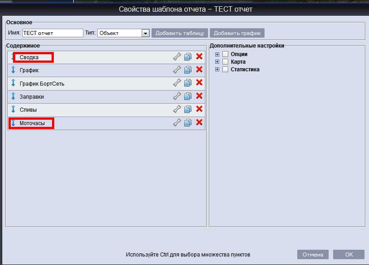Open the Тип dropdown showing Объект
The width and height of the screenshot is (369, 265).
(124, 33)
